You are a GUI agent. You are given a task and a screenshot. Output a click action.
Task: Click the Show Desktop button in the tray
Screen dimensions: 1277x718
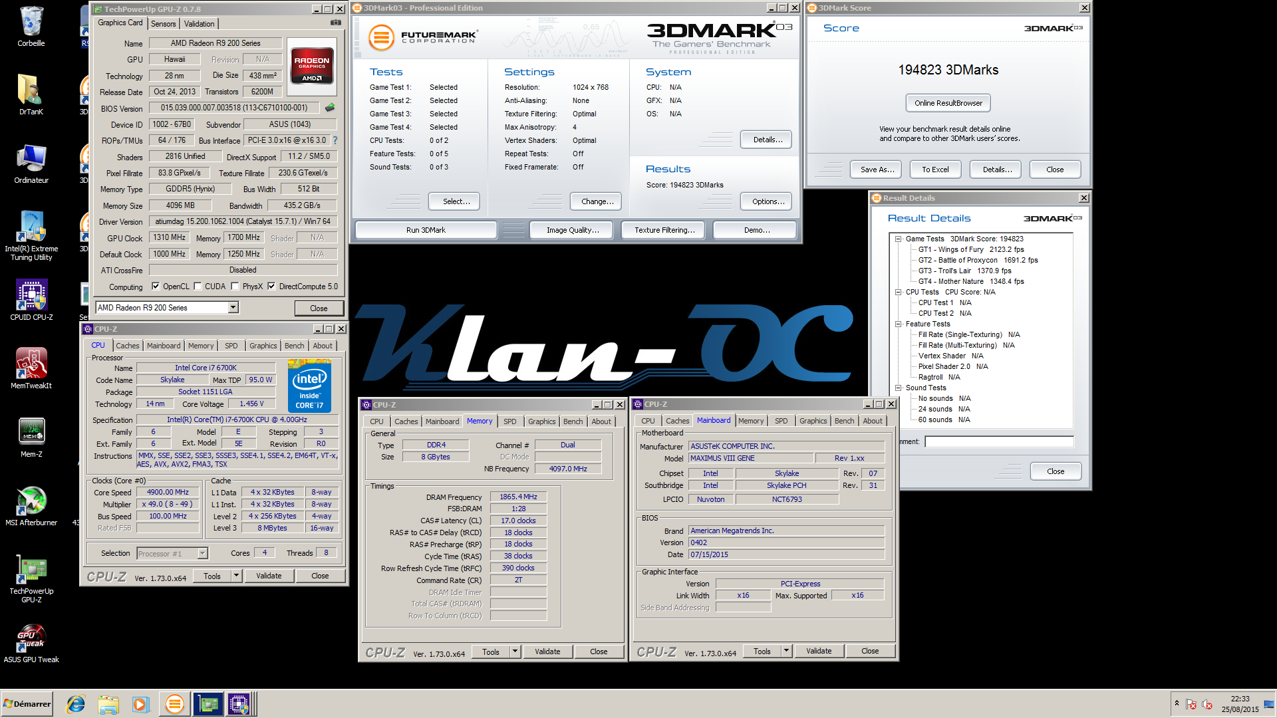click(1270, 704)
